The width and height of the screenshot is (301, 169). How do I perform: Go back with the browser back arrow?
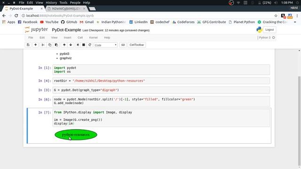click(x=4, y=15)
